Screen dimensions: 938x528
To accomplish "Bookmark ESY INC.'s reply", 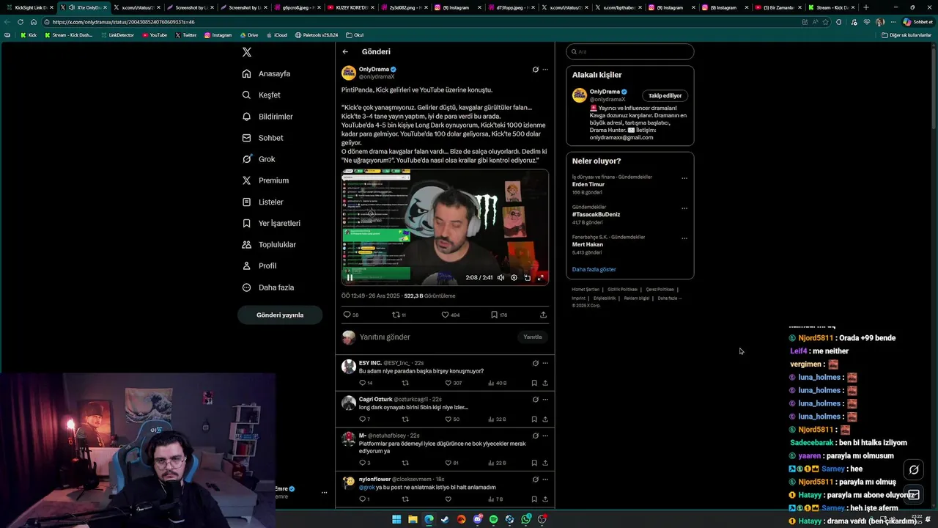I will pyautogui.click(x=534, y=383).
